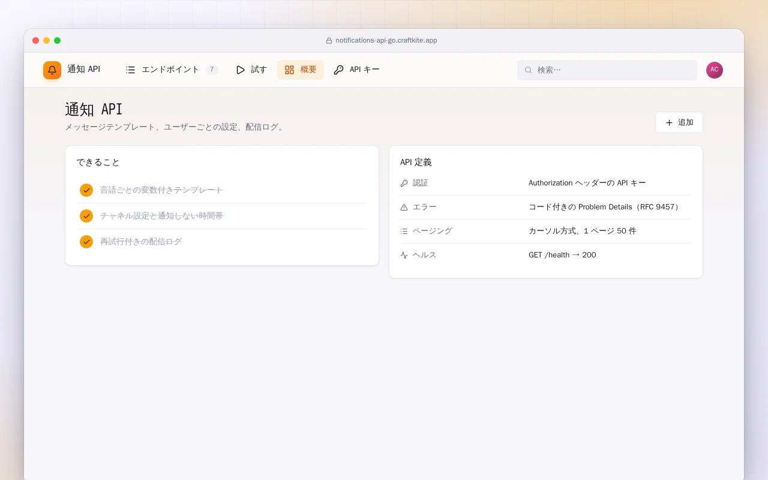Uncheck 言語ごとの変数付きテンプレート item
Screen dimensions: 768x480
pos(86,190)
